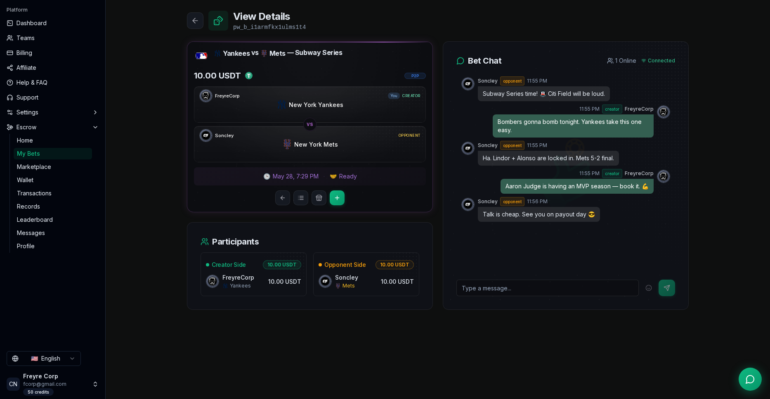770x399 pixels.
Task: Open emoji picker in chat input
Action: (x=649, y=288)
